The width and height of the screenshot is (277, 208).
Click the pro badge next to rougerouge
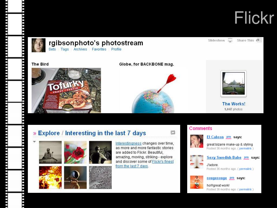point(232,178)
